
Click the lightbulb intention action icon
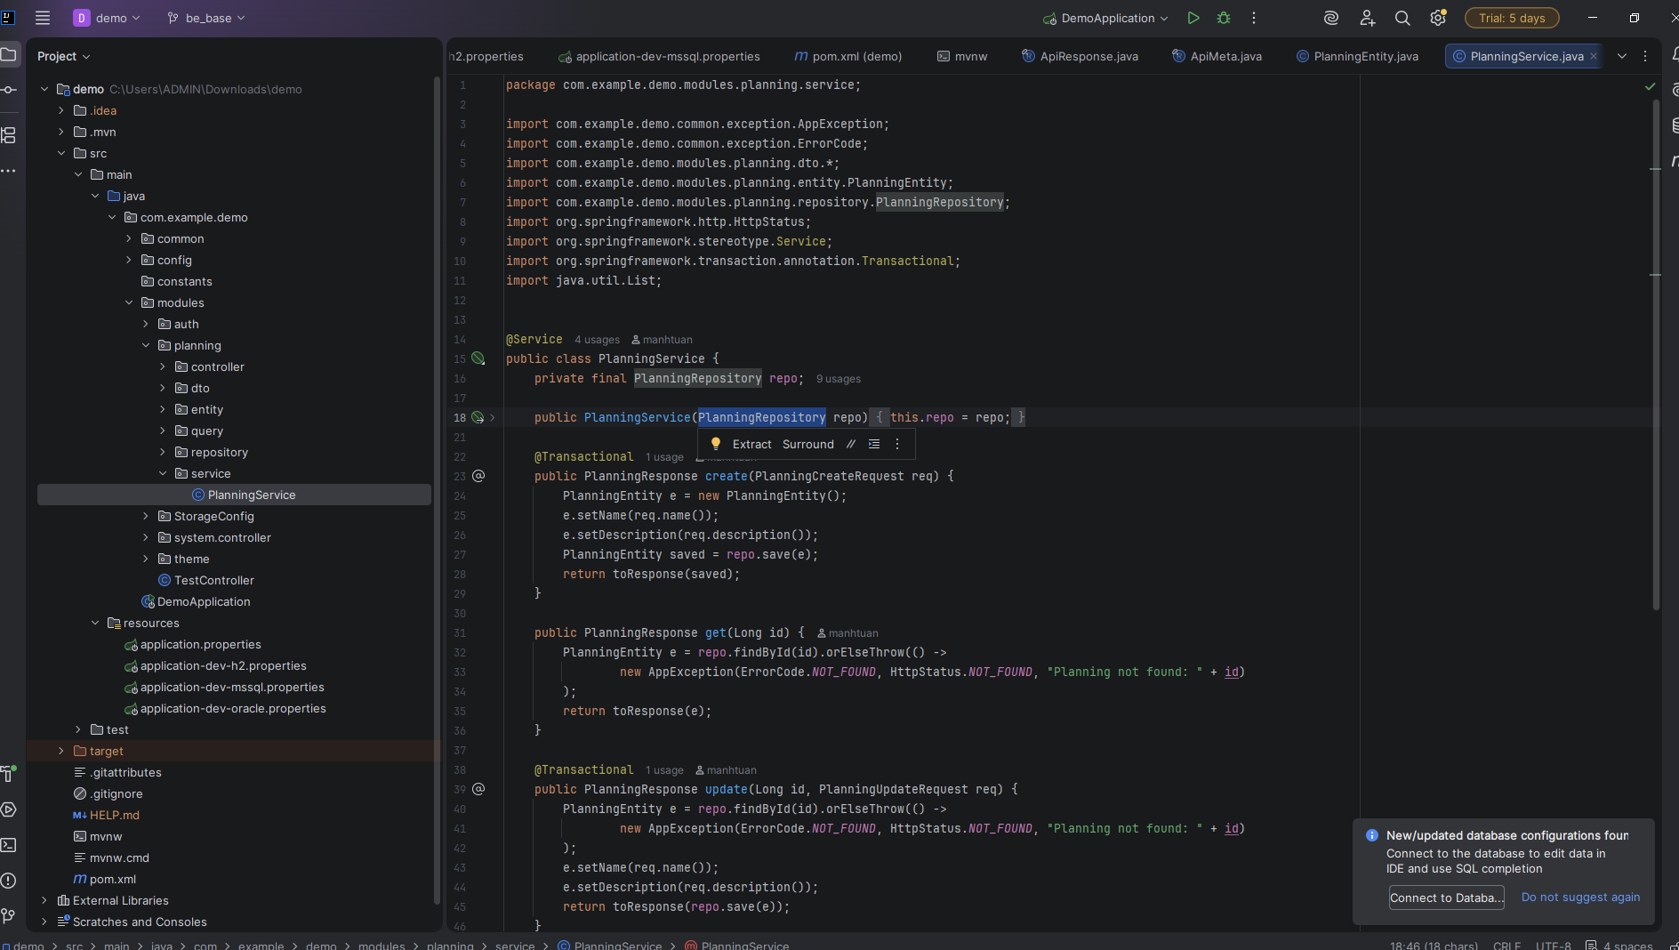point(716,444)
